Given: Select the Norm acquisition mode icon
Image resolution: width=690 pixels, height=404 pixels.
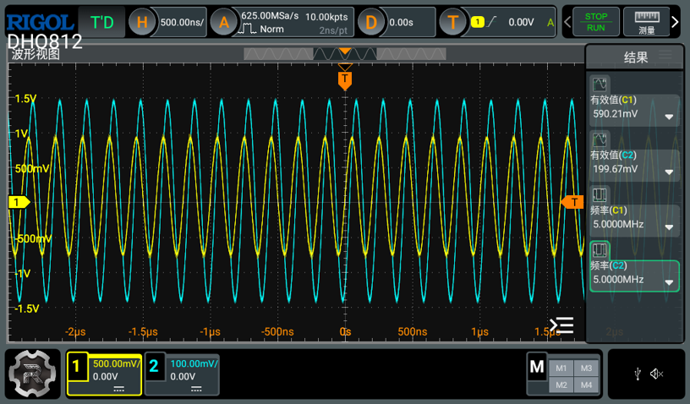Looking at the screenshot, I should (x=247, y=30).
